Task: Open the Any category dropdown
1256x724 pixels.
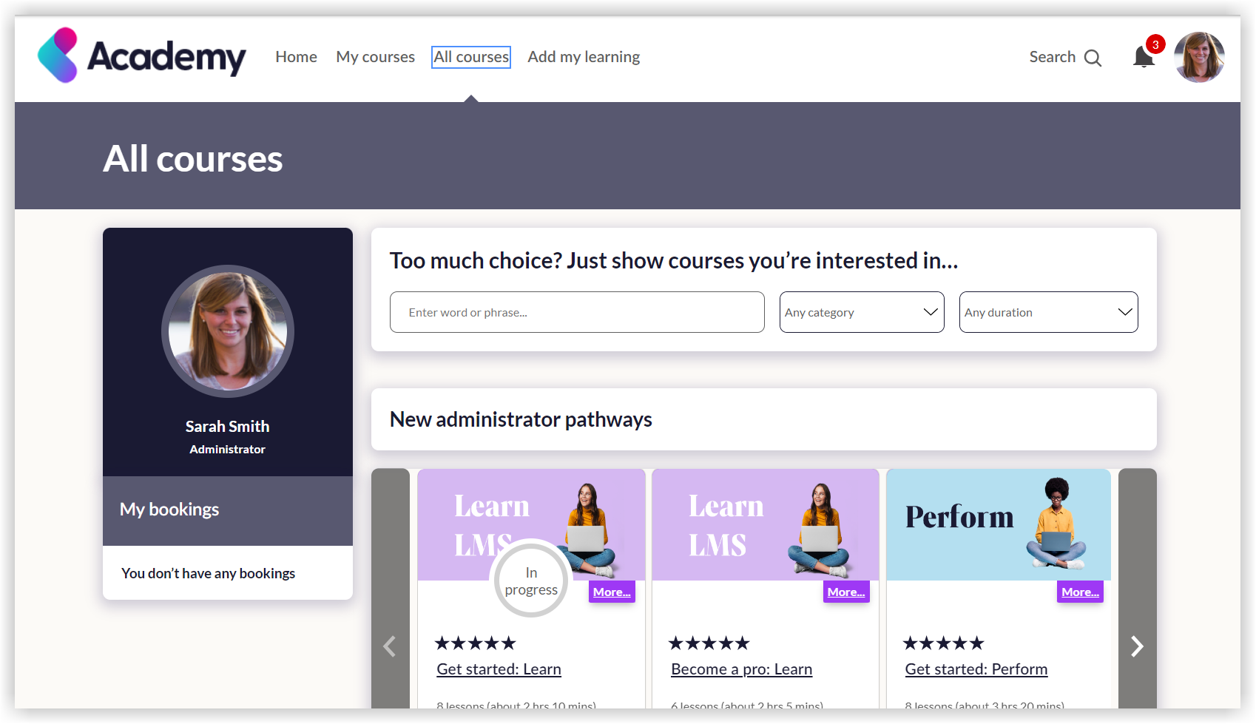Action: [x=861, y=312]
